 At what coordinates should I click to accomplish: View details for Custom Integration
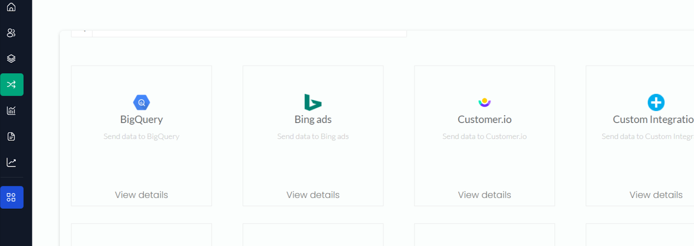pyautogui.click(x=656, y=195)
